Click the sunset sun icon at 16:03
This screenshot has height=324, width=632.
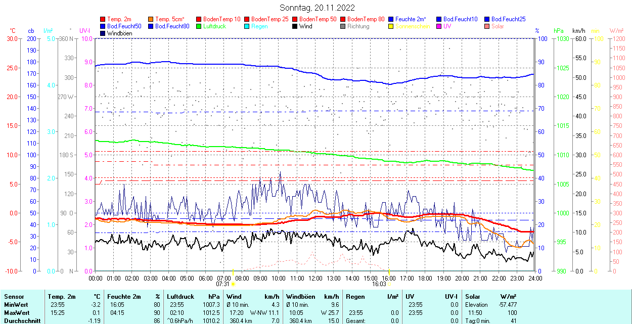(389, 285)
